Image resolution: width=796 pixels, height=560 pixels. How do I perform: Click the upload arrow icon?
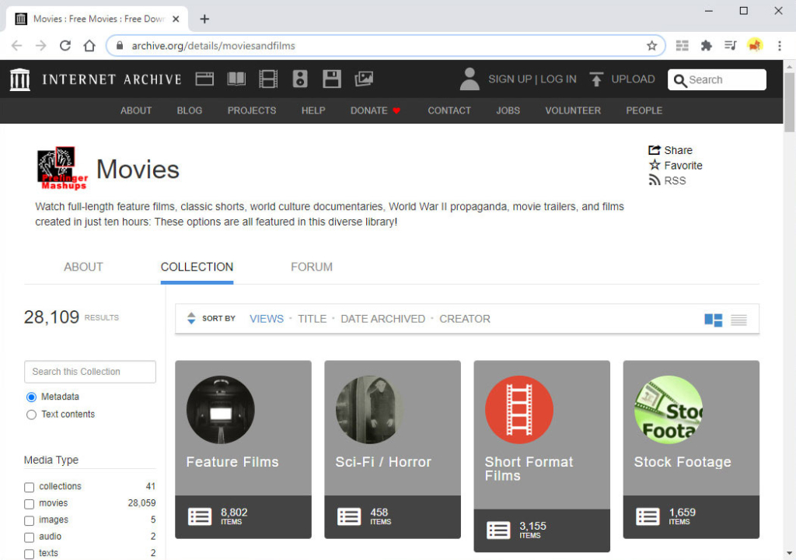[x=596, y=79]
